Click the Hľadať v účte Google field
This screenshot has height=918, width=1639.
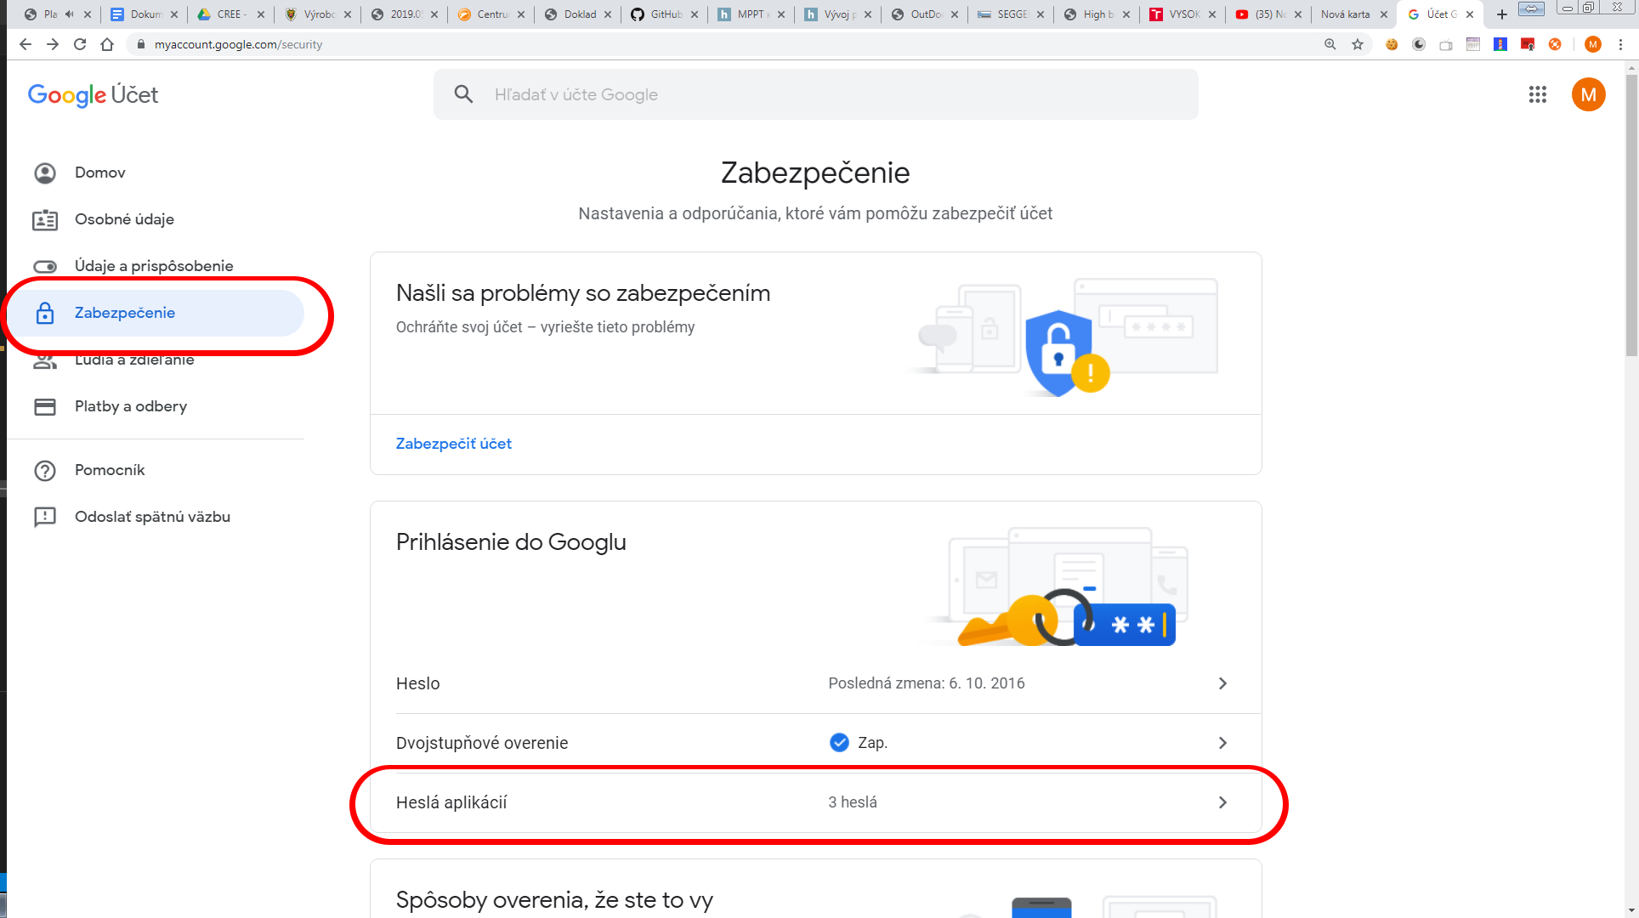816,94
